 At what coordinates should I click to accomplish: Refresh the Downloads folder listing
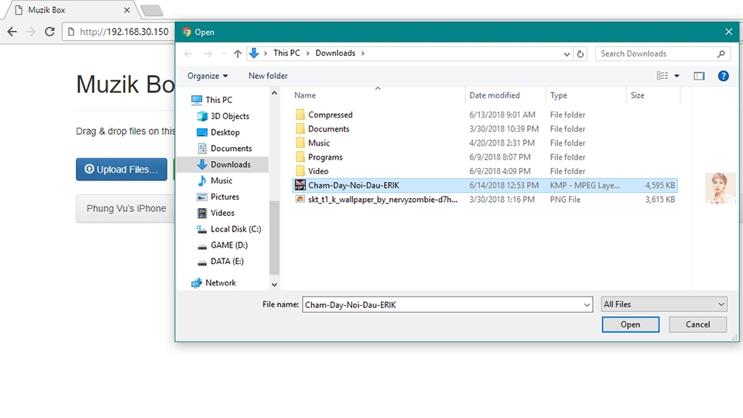(581, 53)
